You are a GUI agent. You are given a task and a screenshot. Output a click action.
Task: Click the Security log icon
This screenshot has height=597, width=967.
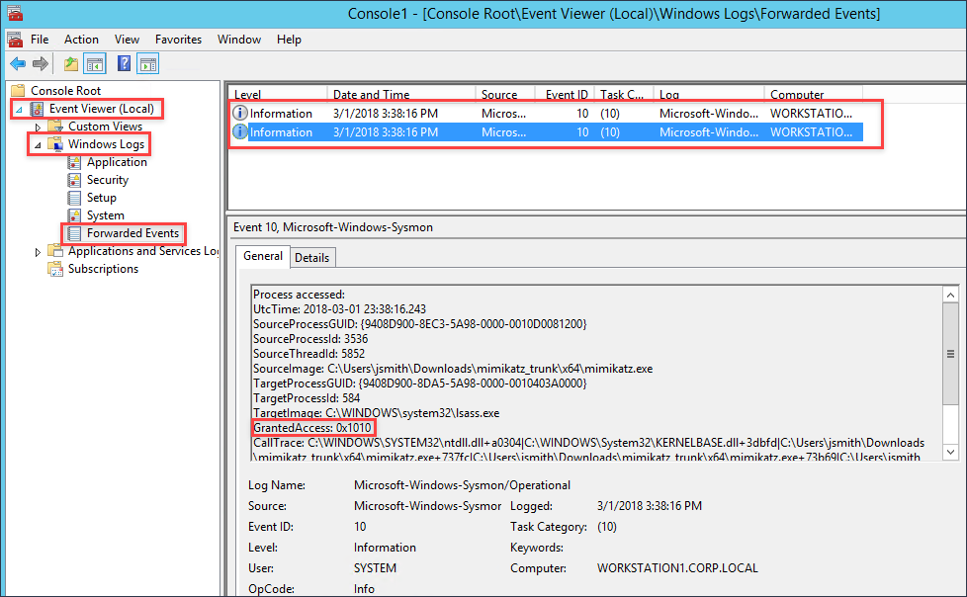coord(74,180)
